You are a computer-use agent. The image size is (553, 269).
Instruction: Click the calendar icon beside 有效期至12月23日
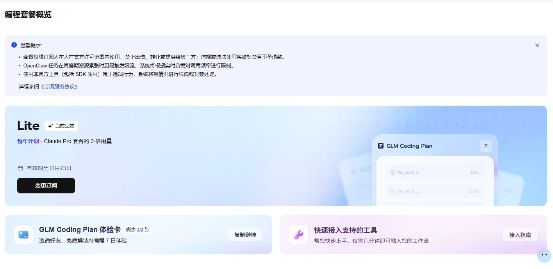tap(20, 168)
